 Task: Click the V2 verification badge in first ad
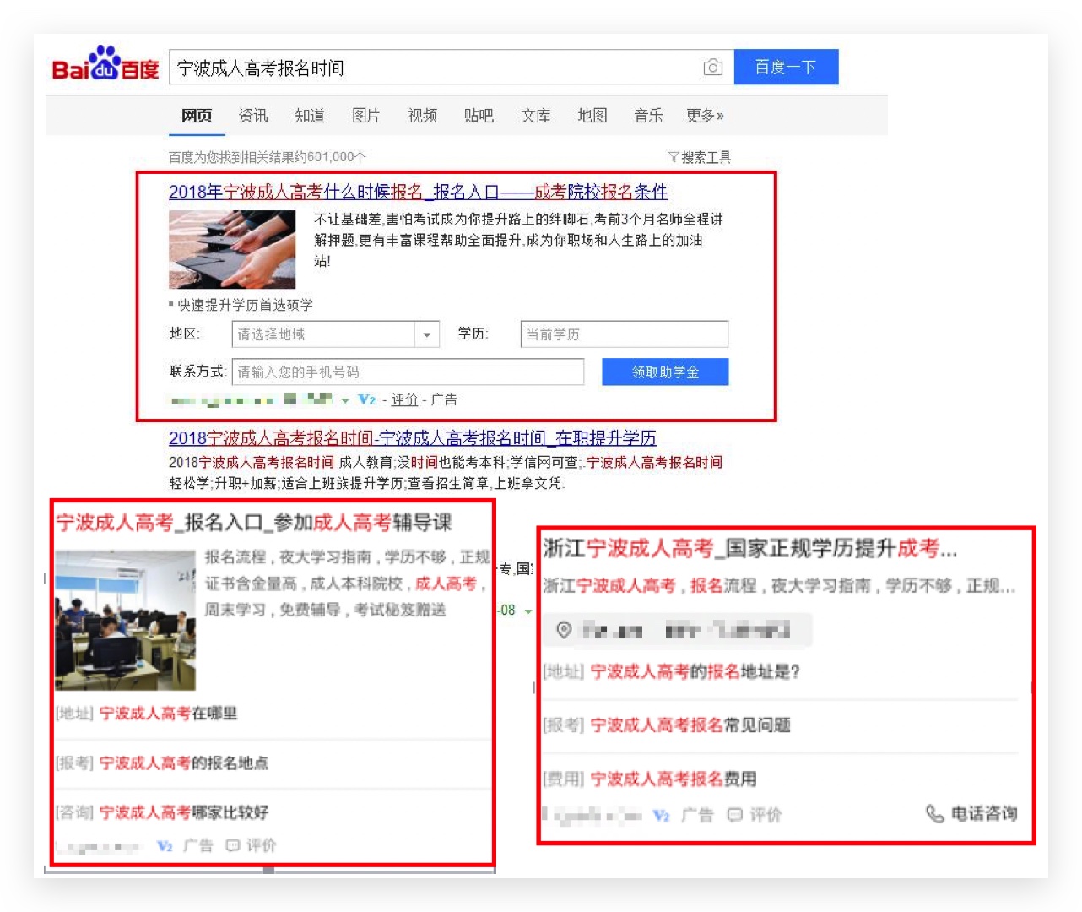coord(366,399)
